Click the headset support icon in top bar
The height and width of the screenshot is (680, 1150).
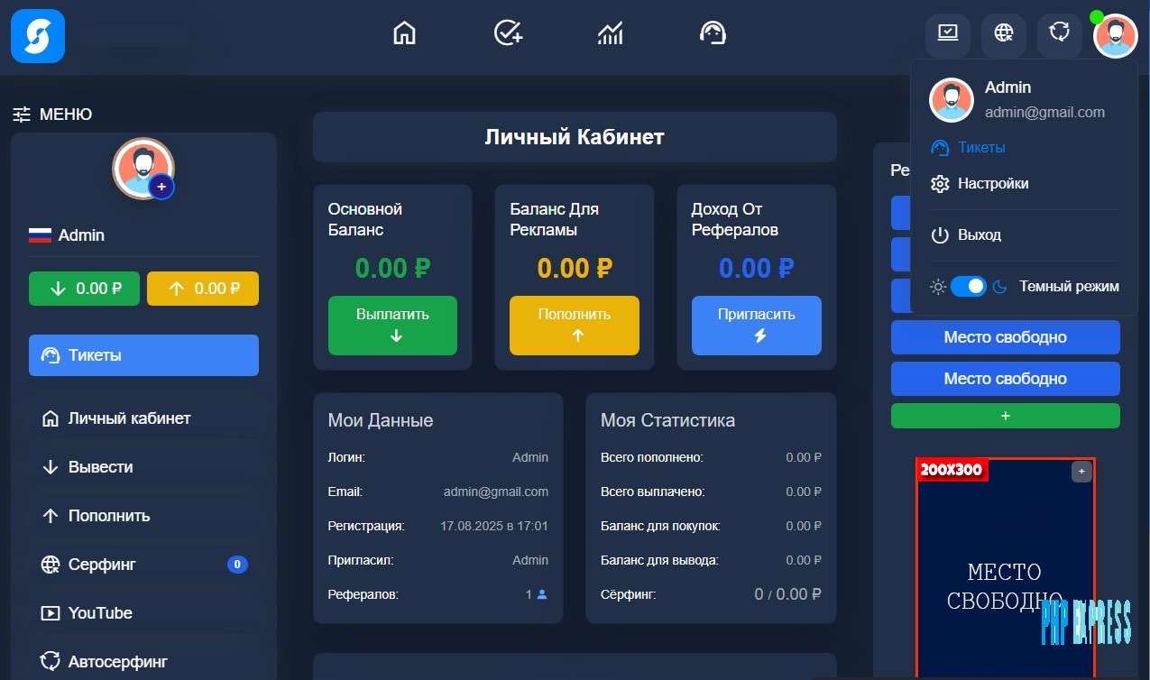click(x=713, y=33)
